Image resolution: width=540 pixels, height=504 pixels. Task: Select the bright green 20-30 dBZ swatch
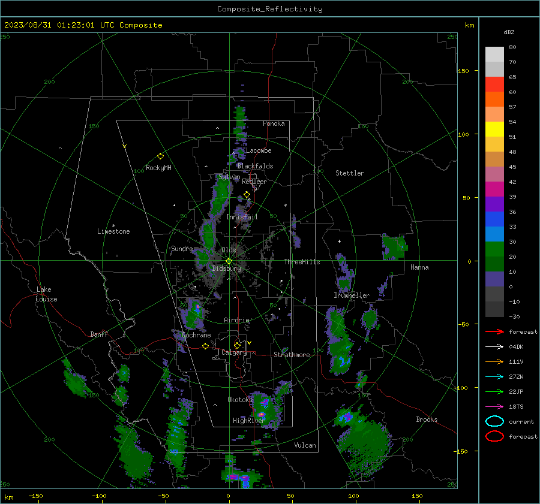[x=494, y=249]
